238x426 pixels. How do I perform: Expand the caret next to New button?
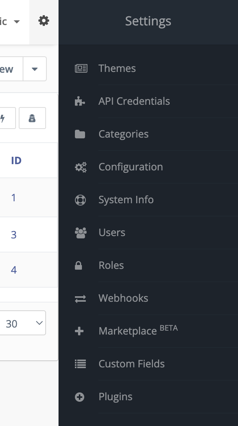[35, 69]
